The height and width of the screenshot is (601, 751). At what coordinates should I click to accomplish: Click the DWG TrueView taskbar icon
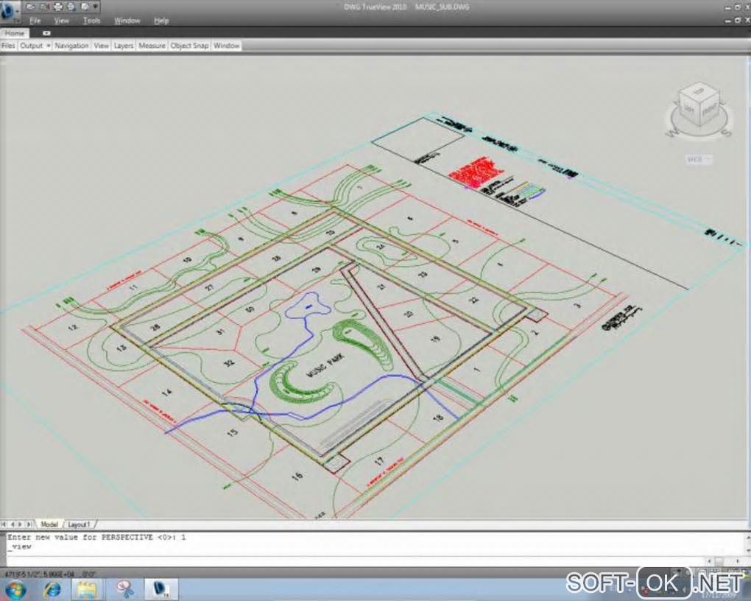pos(160,588)
